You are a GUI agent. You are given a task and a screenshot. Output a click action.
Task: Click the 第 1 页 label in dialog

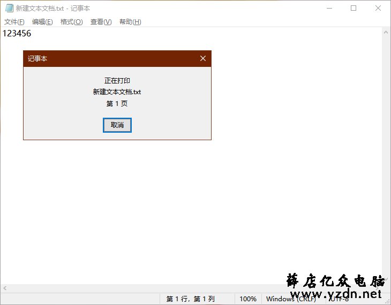tap(117, 103)
